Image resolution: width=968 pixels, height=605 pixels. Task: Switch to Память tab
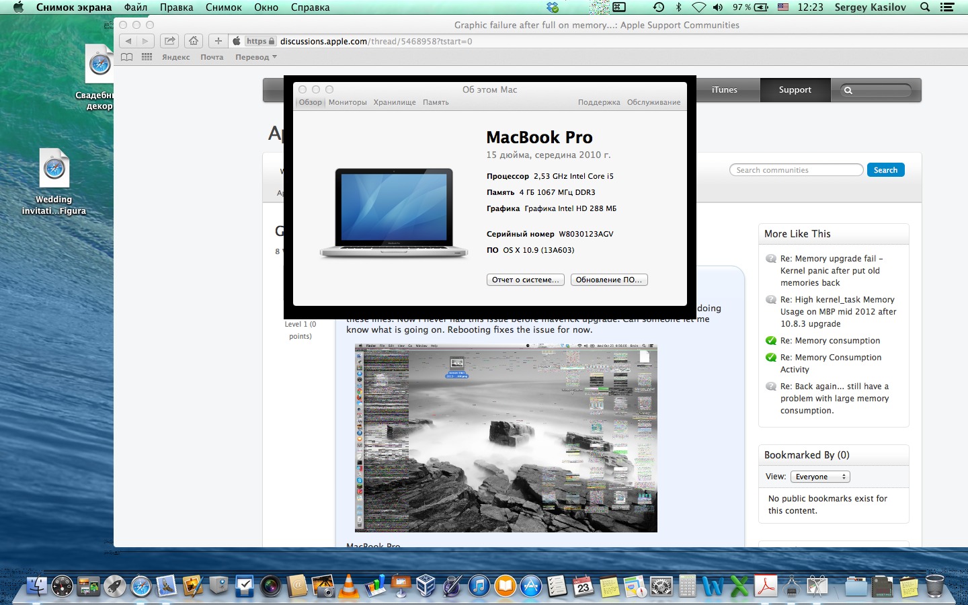click(x=436, y=102)
